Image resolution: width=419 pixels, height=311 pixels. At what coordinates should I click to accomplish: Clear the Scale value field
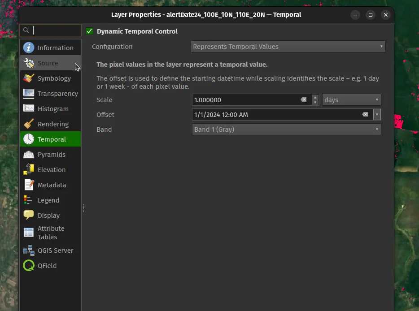(304, 100)
